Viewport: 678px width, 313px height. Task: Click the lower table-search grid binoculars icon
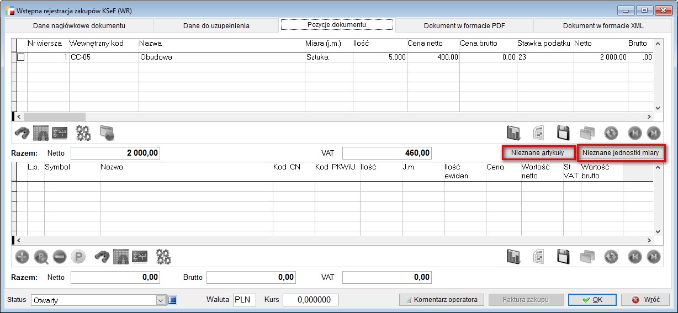pyautogui.click(x=121, y=256)
